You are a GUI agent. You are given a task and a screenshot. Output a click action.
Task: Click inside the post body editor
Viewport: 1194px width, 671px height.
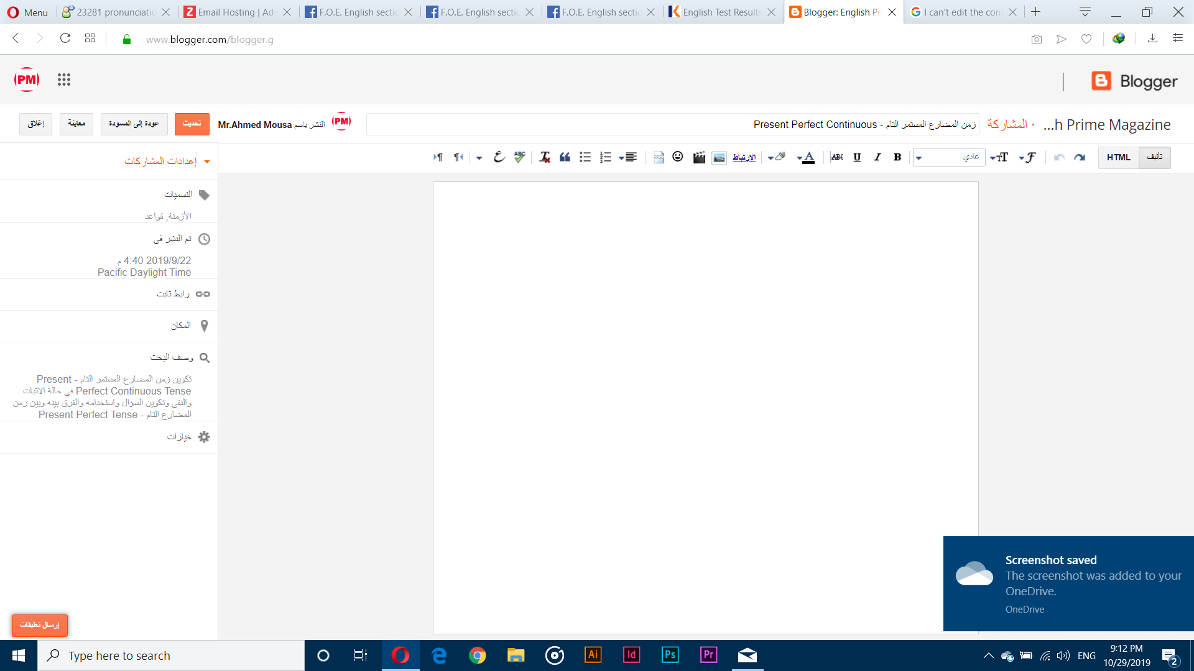point(705,407)
